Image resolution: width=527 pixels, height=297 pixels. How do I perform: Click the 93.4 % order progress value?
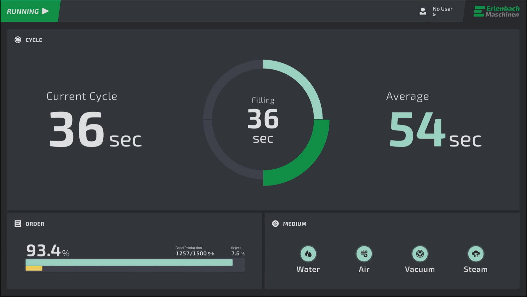tap(48, 251)
